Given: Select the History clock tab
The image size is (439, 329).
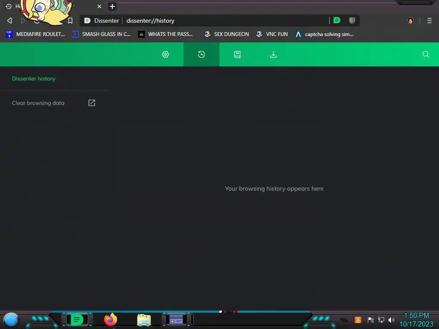Looking at the screenshot, I should click(201, 54).
